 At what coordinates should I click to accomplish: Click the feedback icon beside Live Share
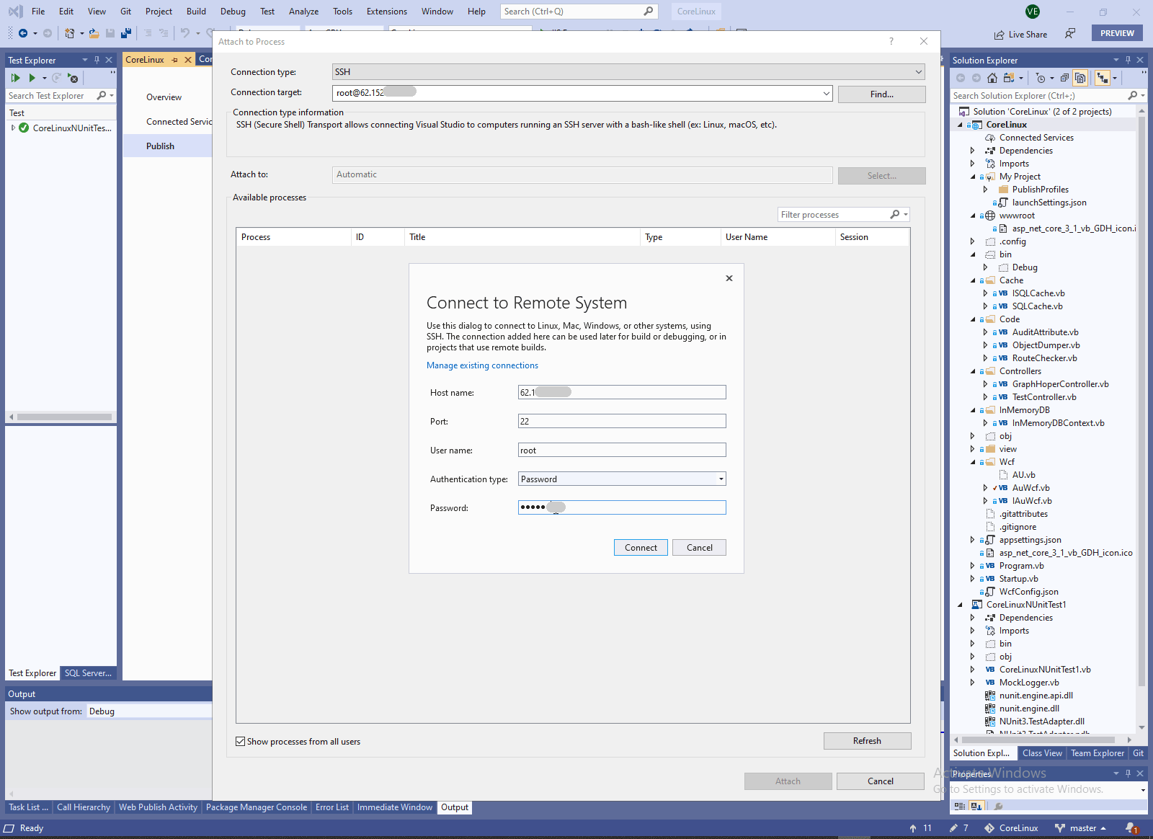tap(1070, 33)
